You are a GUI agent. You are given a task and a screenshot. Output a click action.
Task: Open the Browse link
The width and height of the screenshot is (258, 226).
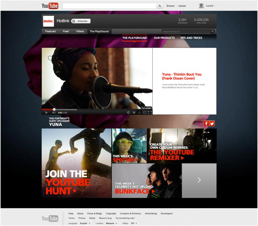click(x=170, y=6)
